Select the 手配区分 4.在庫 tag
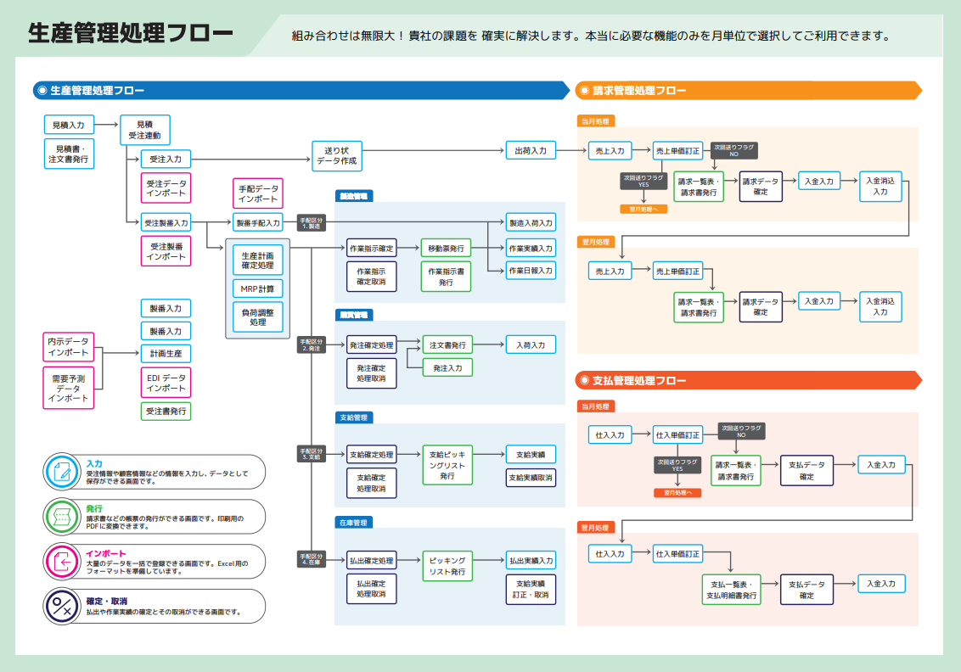 tap(311, 558)
